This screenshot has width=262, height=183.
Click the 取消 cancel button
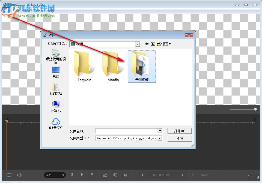coord(180,138)
